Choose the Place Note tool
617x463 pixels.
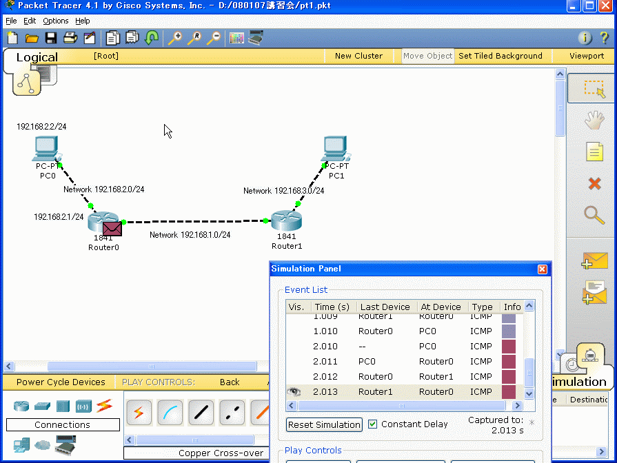click(x=594, y=152)
